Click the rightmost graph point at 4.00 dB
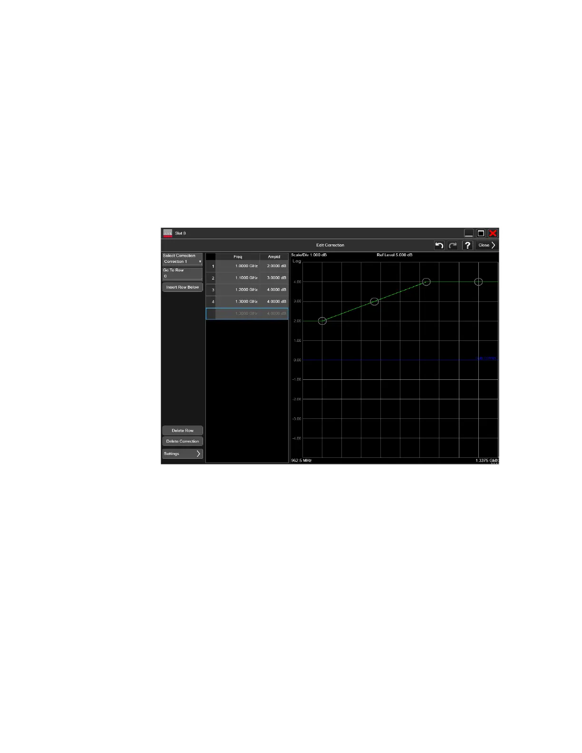 coord(478,282)
